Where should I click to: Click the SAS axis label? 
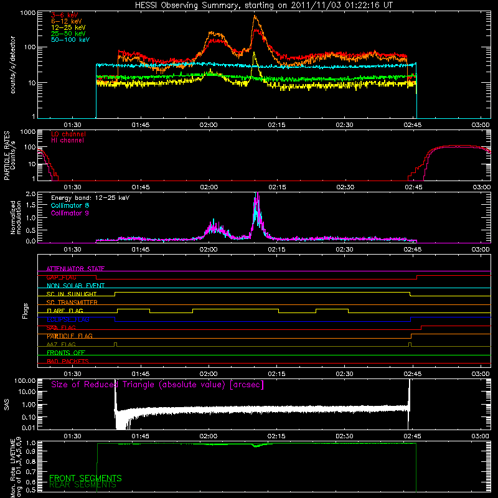click(7, 405)
